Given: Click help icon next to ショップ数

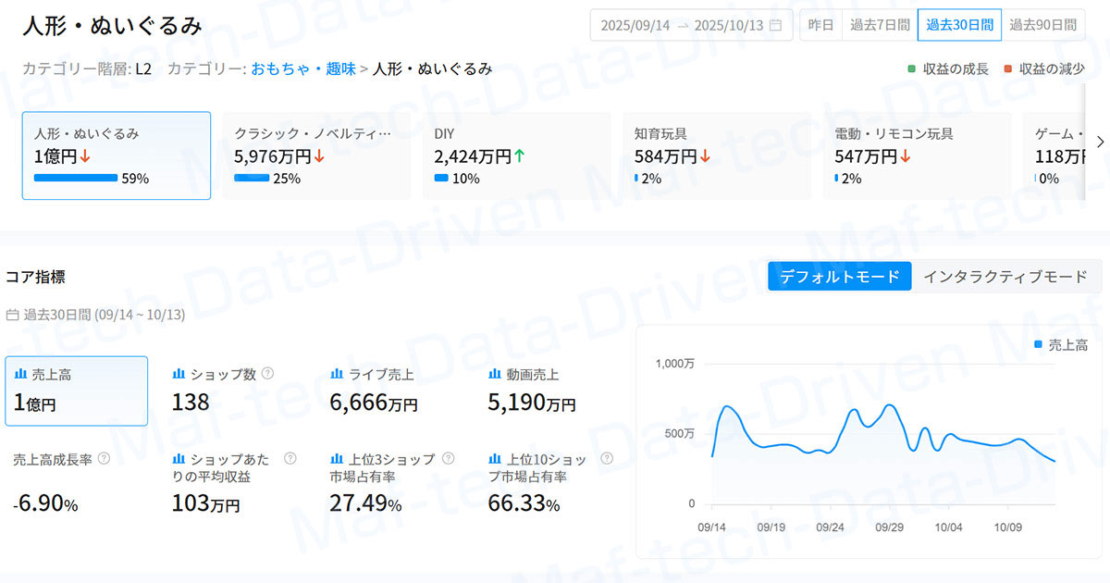Looking at the screenshot, I should (268, 374).
